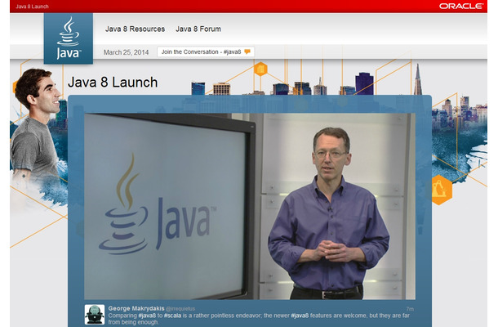Image resolution: width=498 pixels, height=327 pixels.
Task: Click George Makrydakis avatar thumbnail
Action: pos(95,314)
